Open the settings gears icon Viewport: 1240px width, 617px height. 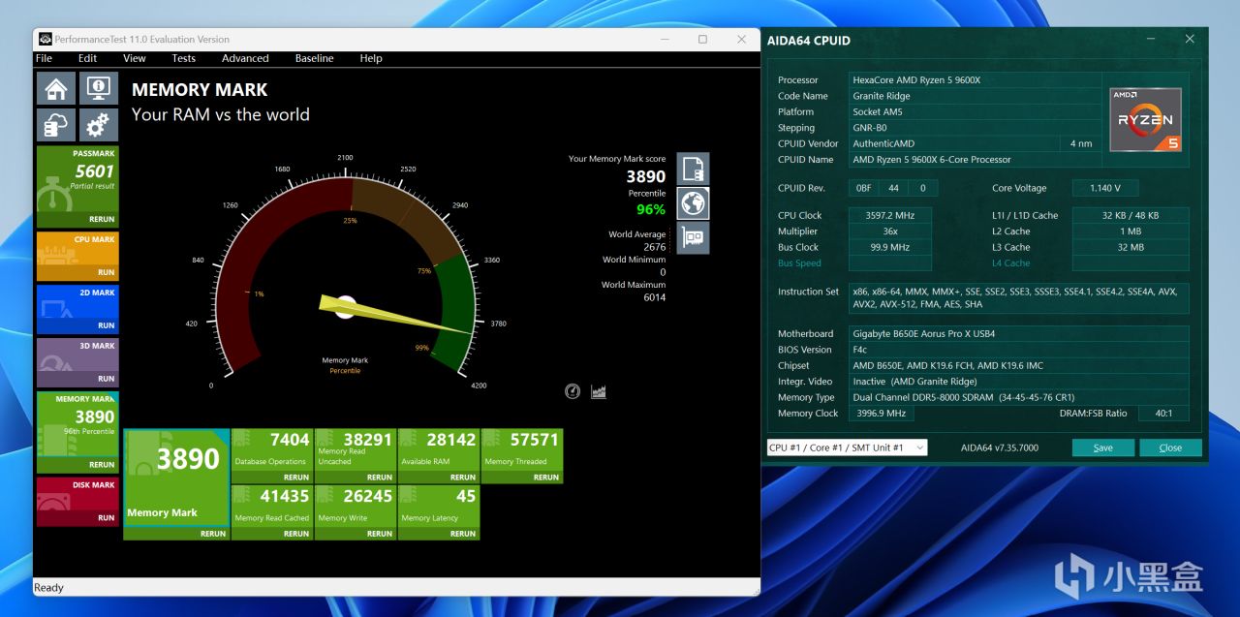click(x=98, y=126)
